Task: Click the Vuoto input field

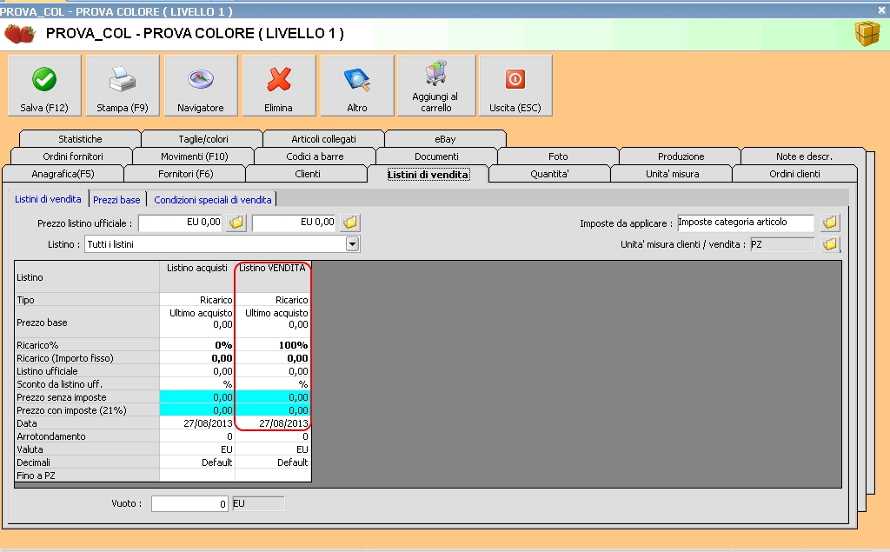Action: (x=189, y=503)
